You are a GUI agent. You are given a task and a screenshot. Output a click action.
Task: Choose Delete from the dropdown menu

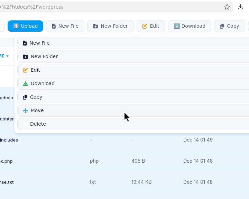click(38, 124)
